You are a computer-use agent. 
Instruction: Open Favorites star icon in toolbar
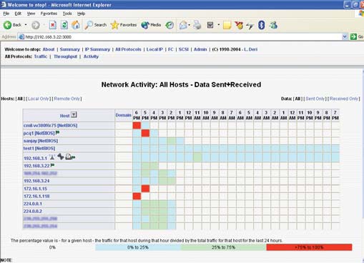click(115, 25)
